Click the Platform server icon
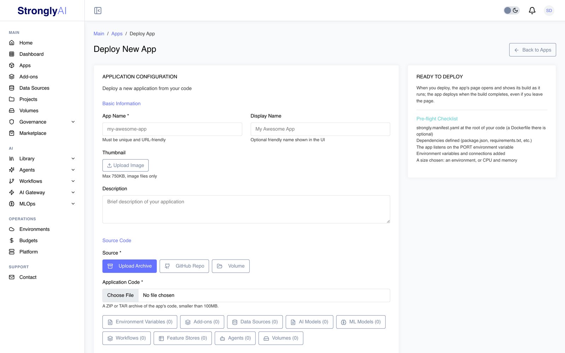Viewport: 565px width, 353px height. [x=12, y=252]
